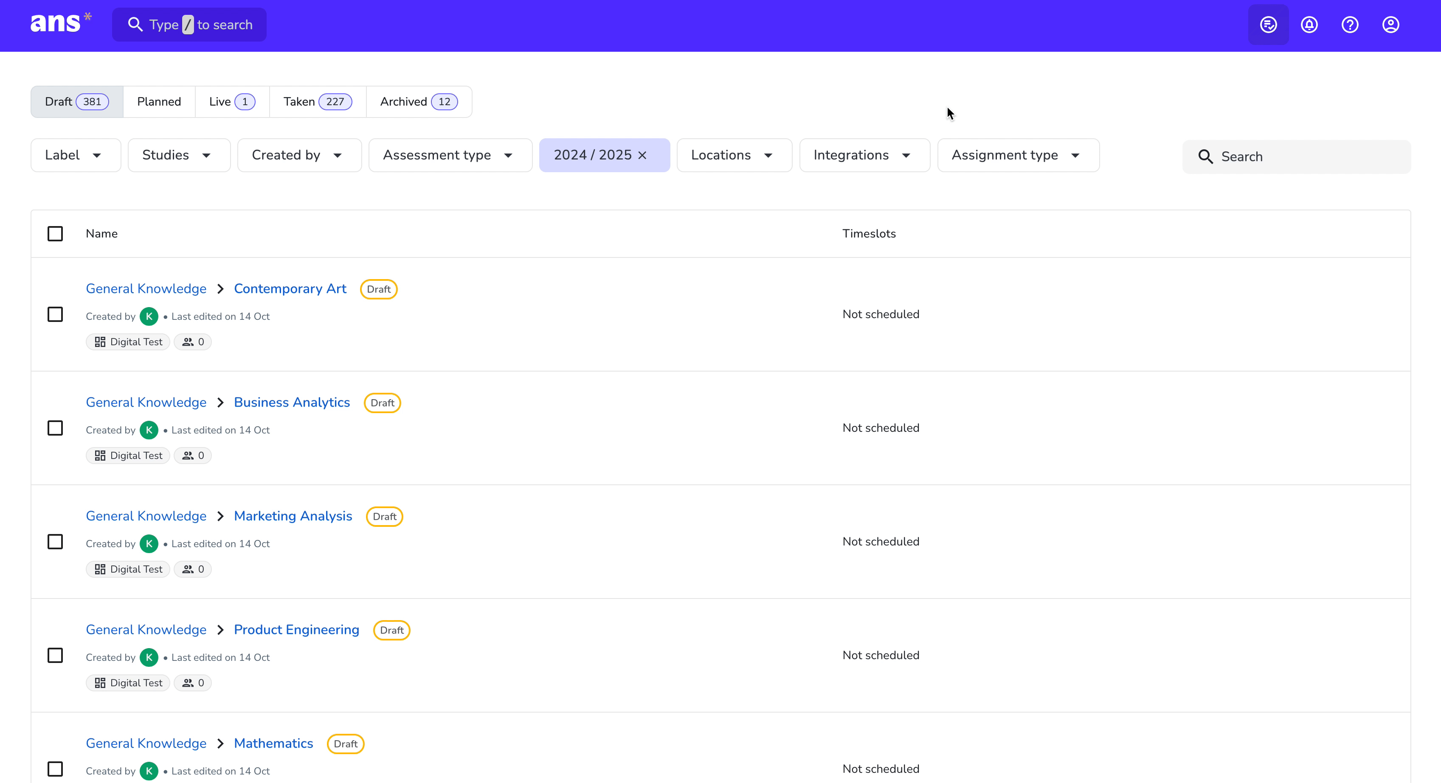Open the Product Engineering assignment link
Screen dimensions: 1441x783
click(296, 630)
